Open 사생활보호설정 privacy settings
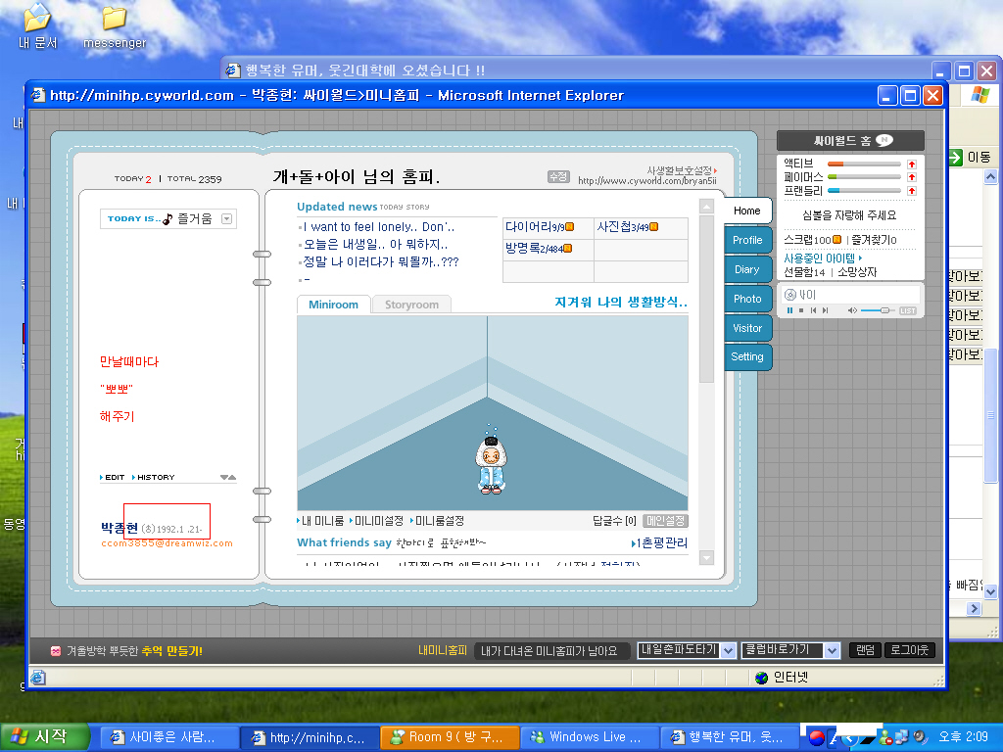The height and width of the screenshot is (752, 1003). [x=682, y=170]
